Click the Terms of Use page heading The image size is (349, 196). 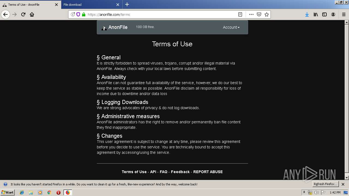tap(172, 44)
